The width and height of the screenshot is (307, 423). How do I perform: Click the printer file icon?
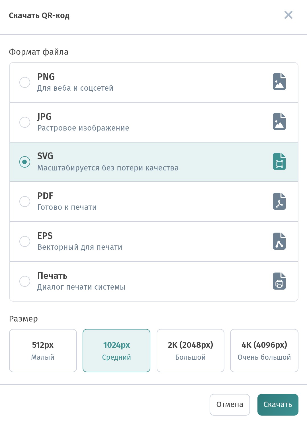pyautogui.click(x=279, y=281)
